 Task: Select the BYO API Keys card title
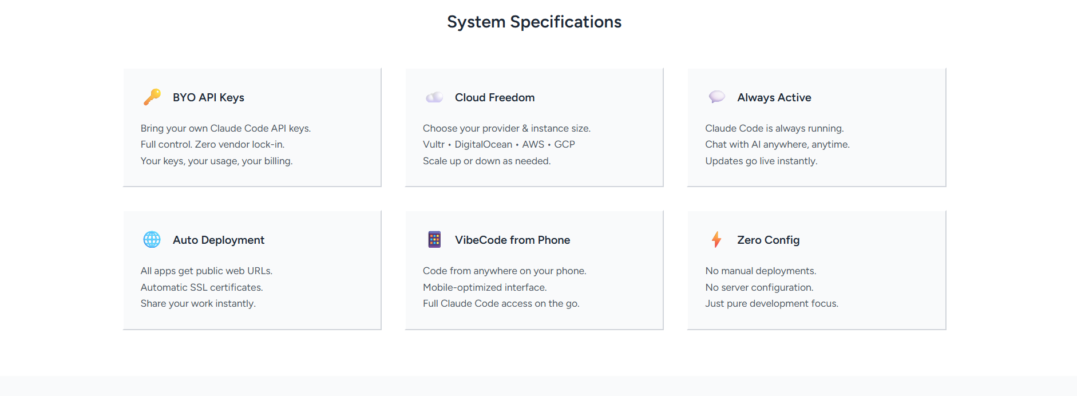208,97
